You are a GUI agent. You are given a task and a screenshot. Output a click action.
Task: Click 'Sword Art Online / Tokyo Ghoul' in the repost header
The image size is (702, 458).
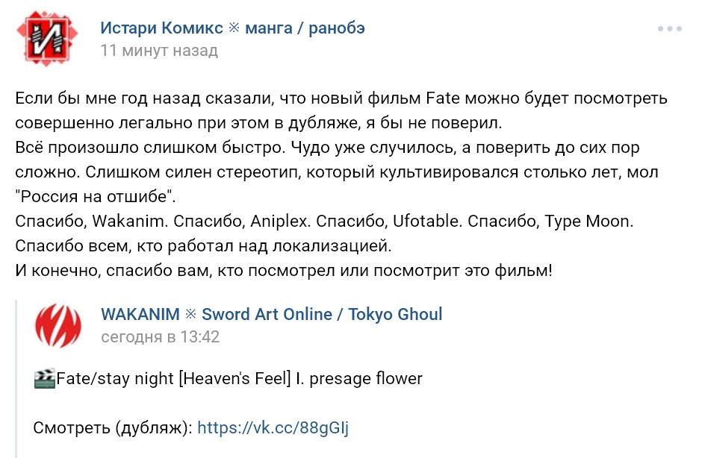coord(322,314)
